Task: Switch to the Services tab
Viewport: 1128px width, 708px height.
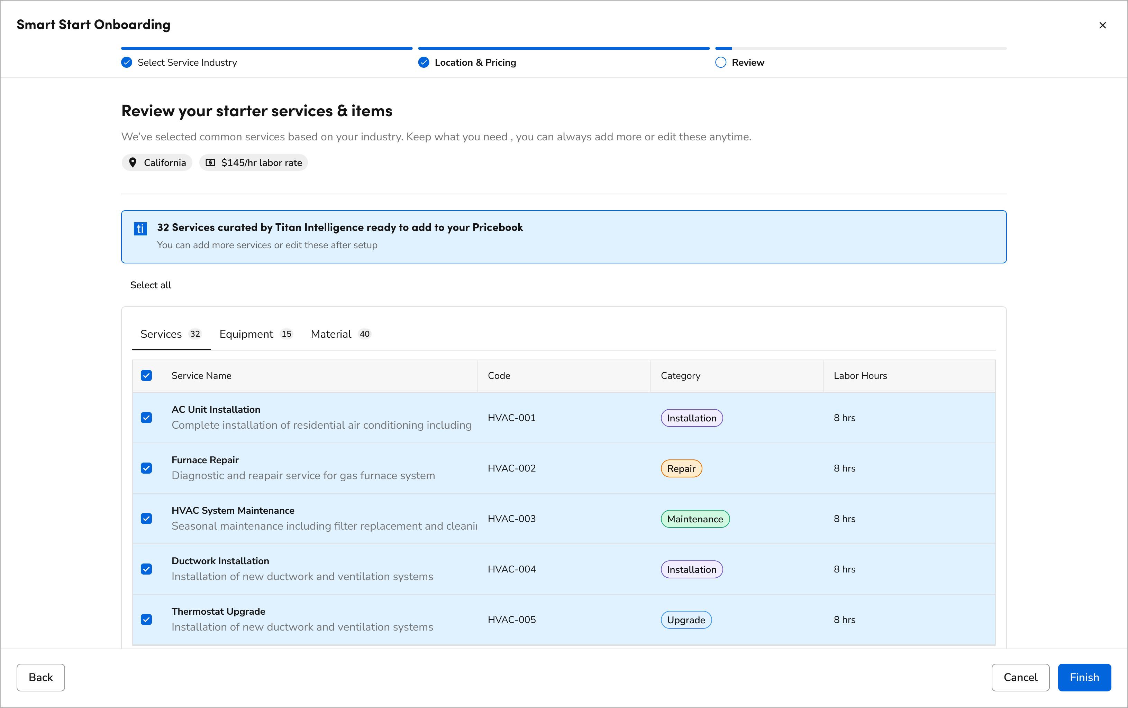Action: (x=171, y=334)
